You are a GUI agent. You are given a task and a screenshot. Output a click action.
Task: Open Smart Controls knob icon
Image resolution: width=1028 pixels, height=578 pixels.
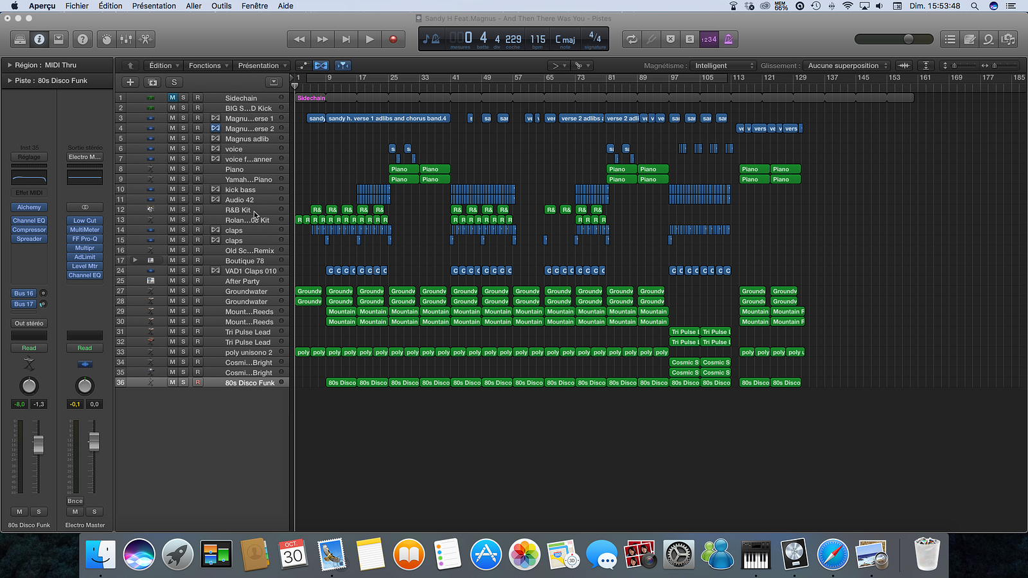(107, 39)
